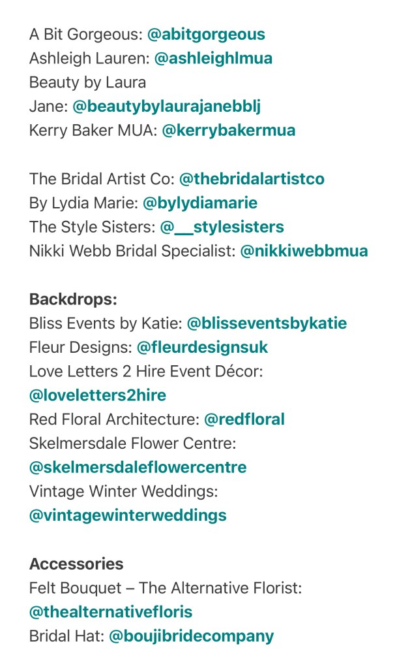Click the Nikki Webb Bridal Specialist text

click(132, 251)
